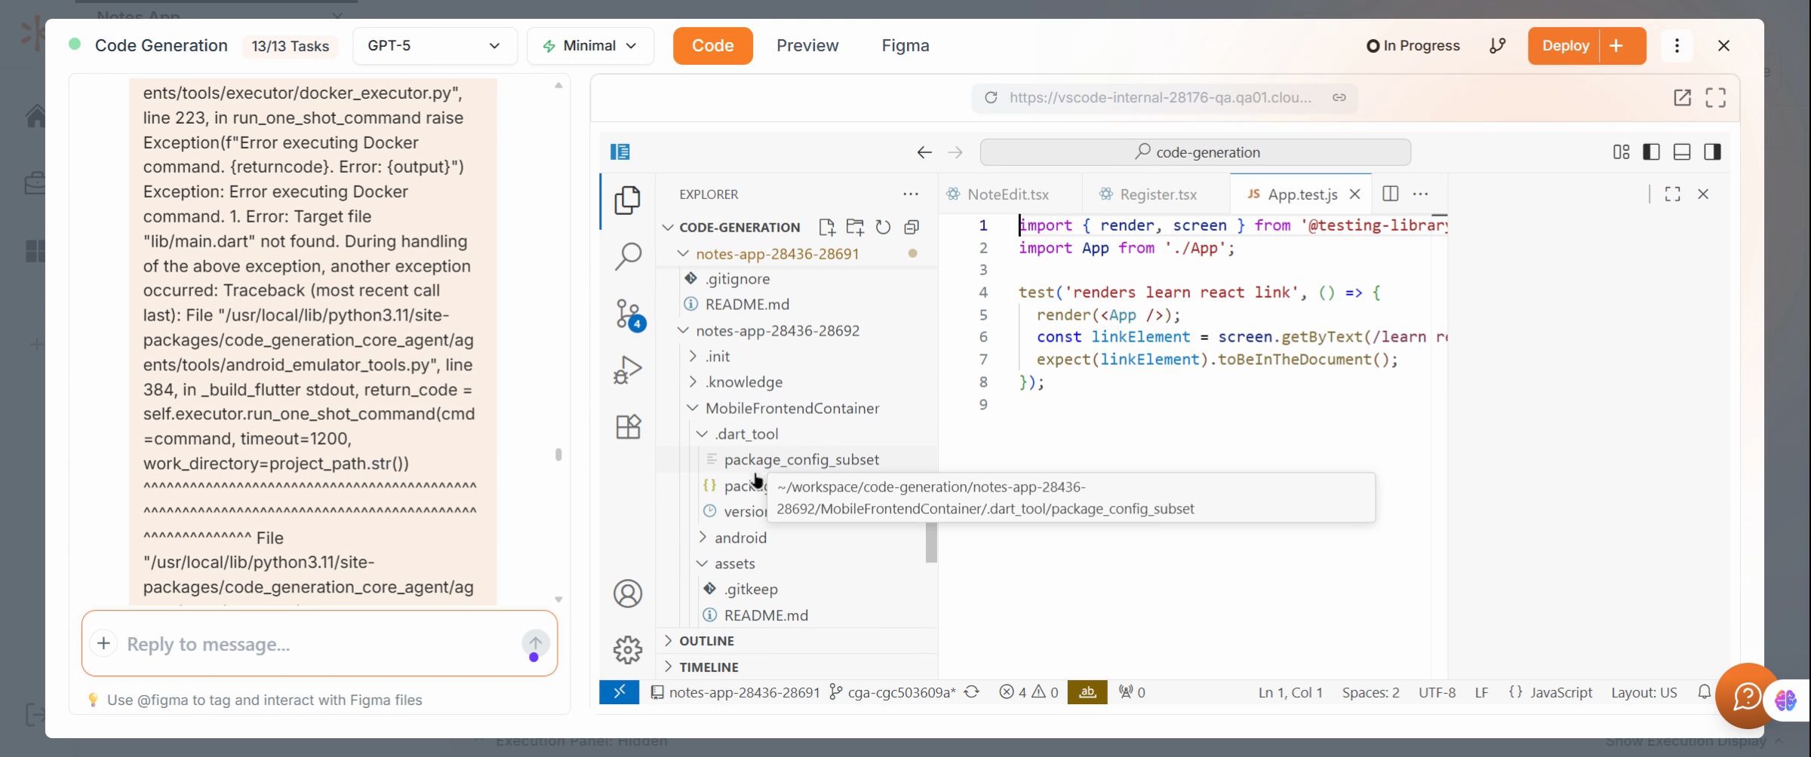The image size is (1811, 757).
Task: Expand the .knowledge folder
Action: click(x=693, y=382)
